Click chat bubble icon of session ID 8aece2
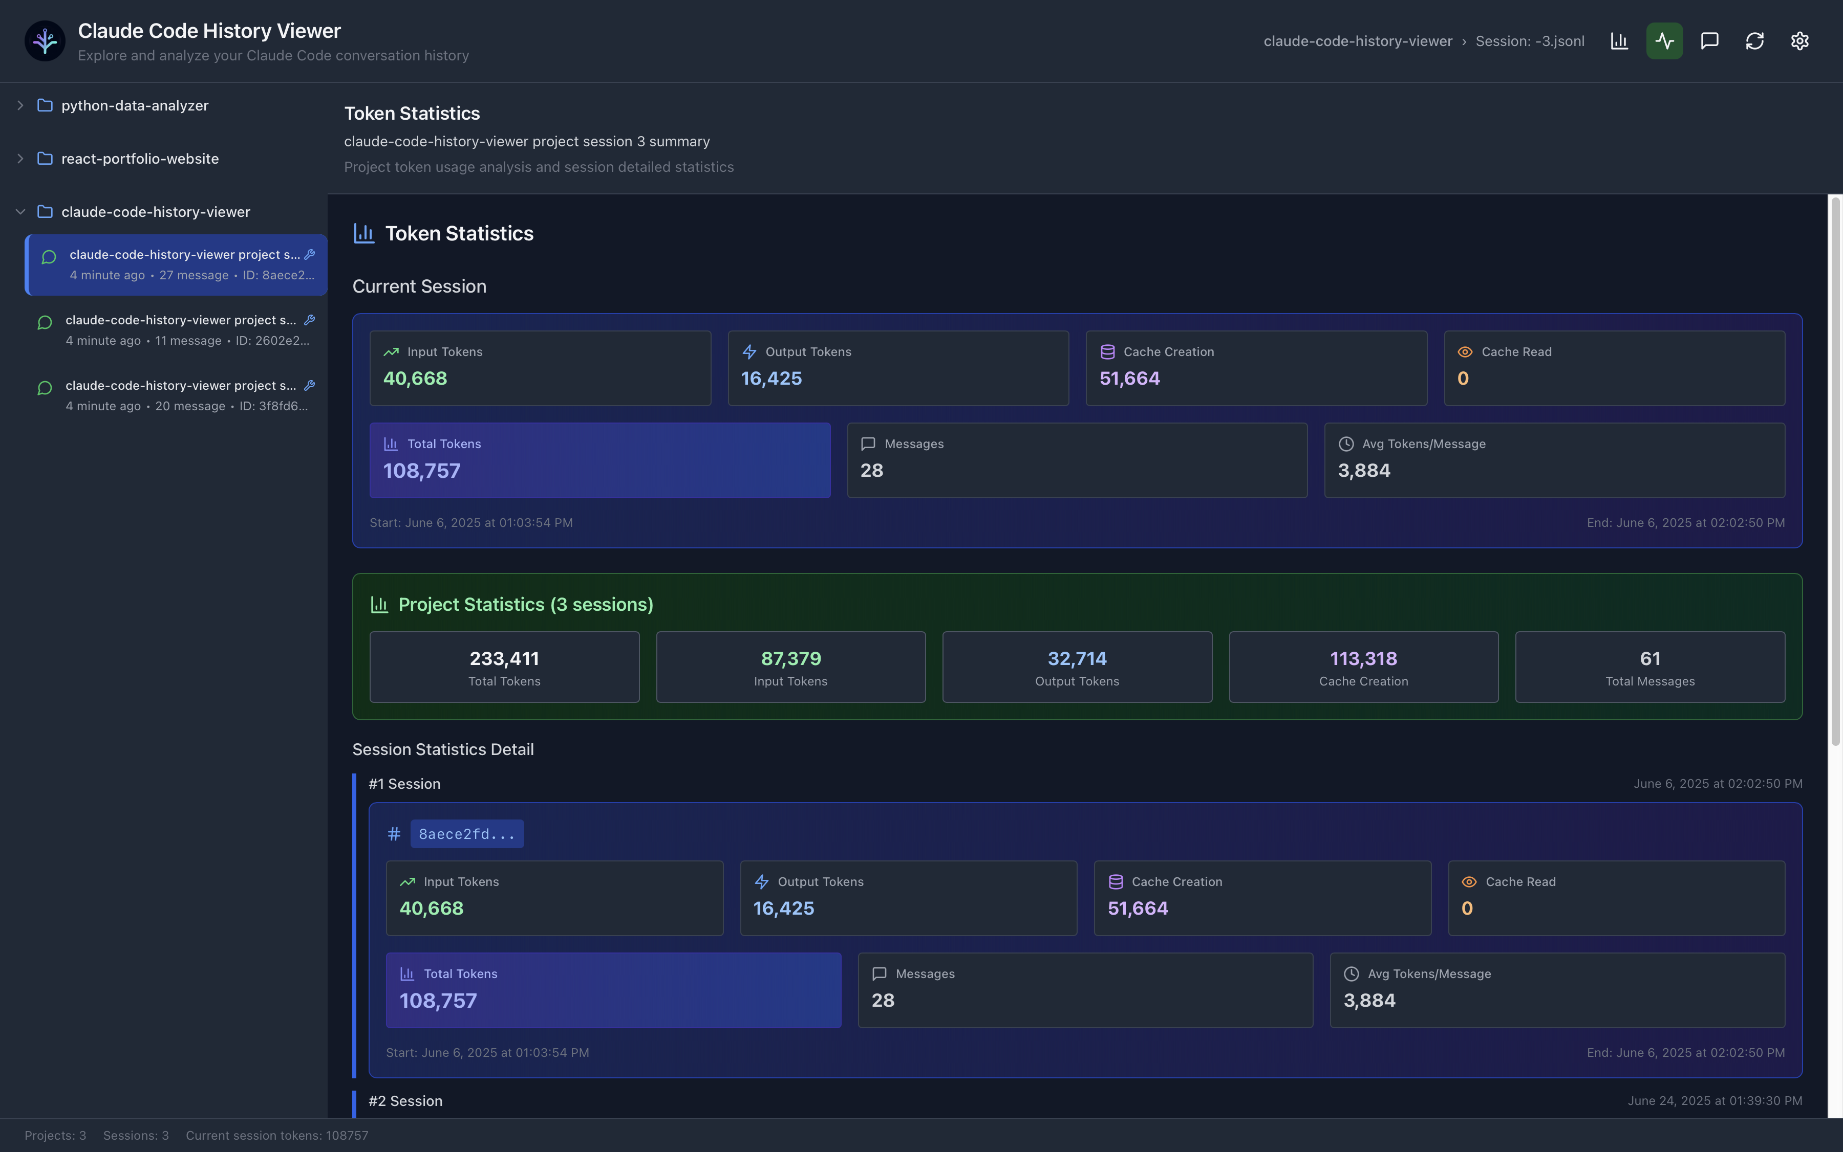 pyautogui.click(x=49, y=257)
